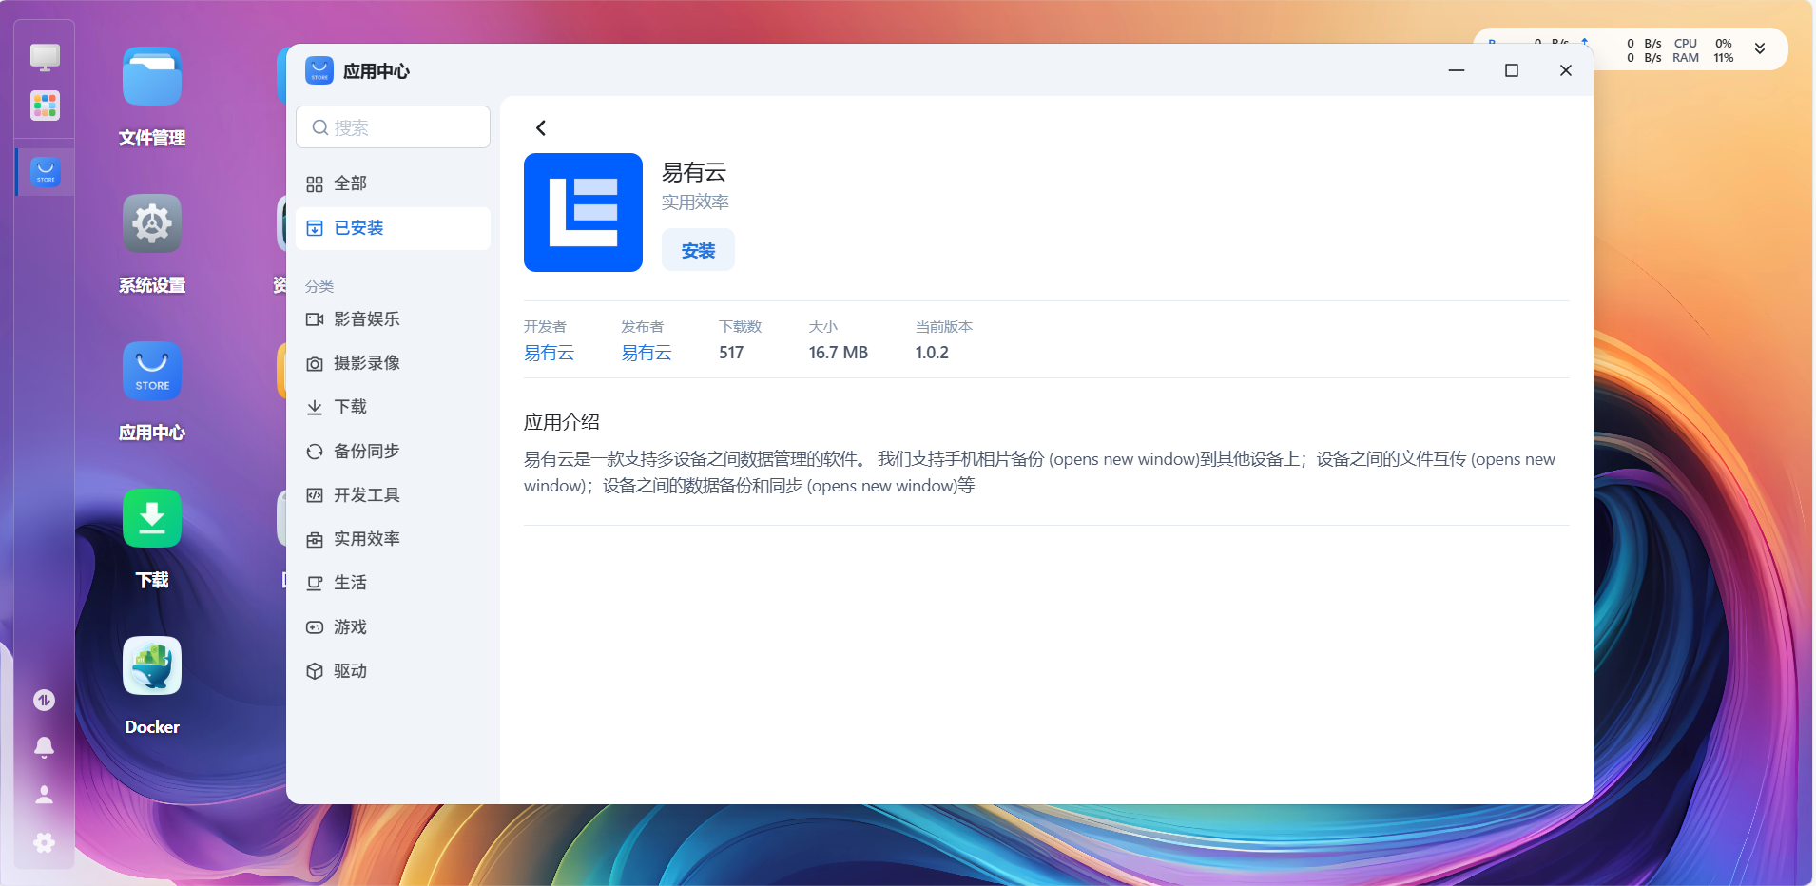Open publisher 易有云 link
Viewport: 1816px width, 886px height.
coord(647,353)
